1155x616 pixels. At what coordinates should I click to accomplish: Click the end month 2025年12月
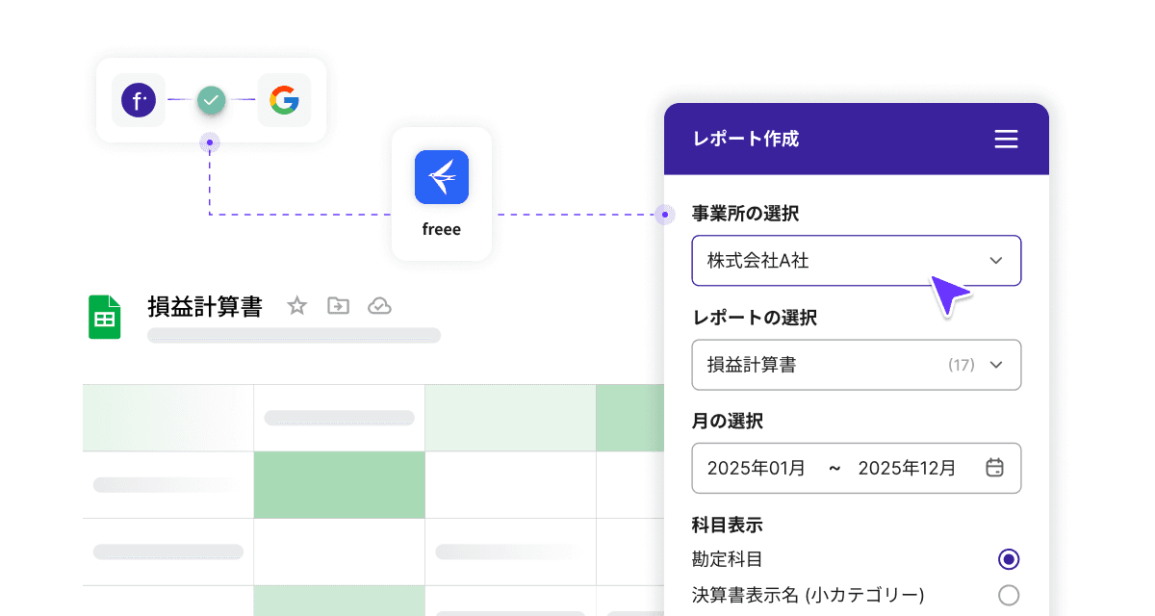(x=907, y=469)
